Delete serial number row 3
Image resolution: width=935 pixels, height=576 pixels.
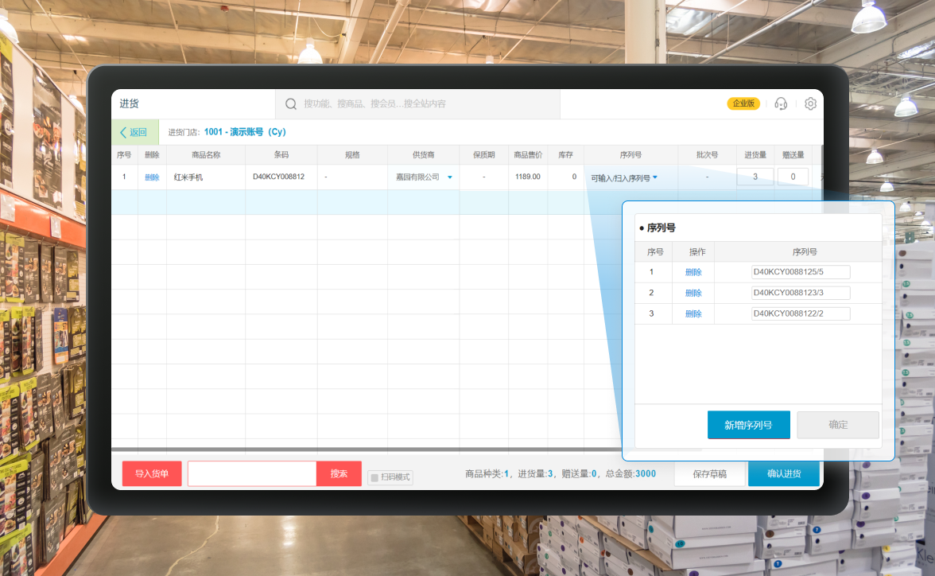693,313
